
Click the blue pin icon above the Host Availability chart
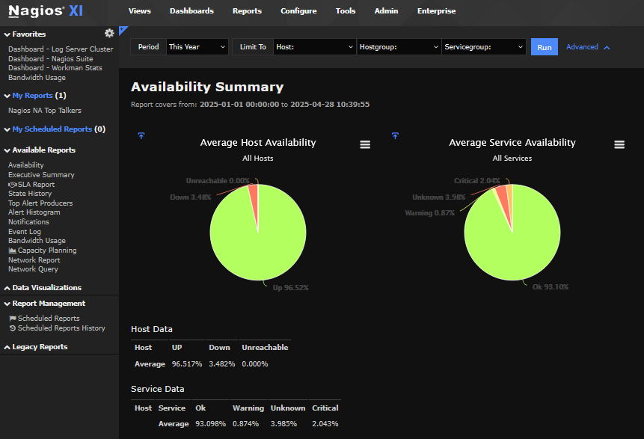[x=141, y=135]
